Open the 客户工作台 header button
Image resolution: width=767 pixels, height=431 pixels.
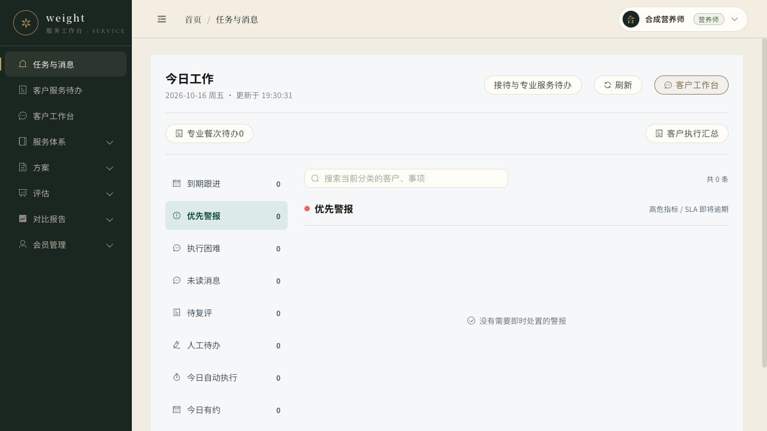(691, 85)
